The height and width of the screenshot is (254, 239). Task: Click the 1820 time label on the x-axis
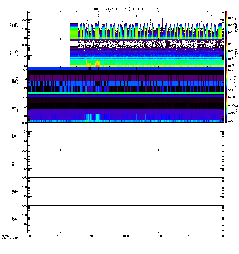60,236
